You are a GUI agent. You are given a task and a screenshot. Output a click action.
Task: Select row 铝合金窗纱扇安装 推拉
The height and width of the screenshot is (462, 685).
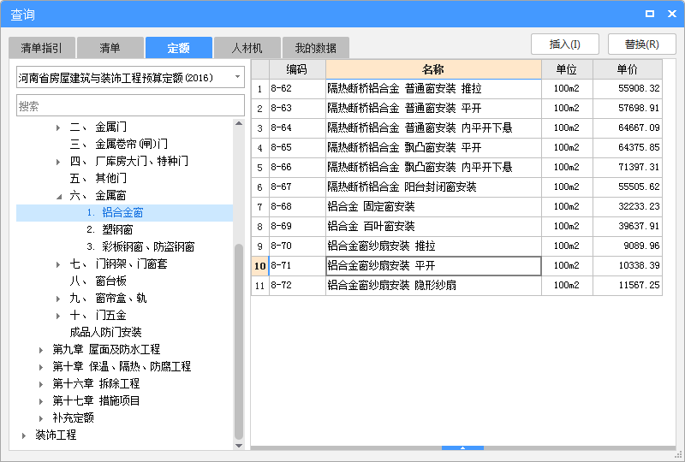[x=433, y=246]
